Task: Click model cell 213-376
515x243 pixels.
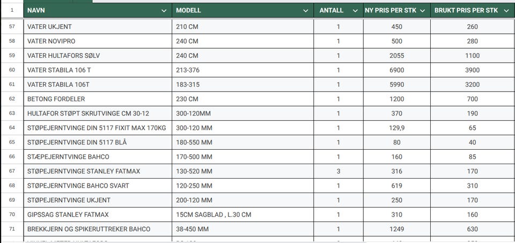Action: pyautogui.click(x=242, y=70)
